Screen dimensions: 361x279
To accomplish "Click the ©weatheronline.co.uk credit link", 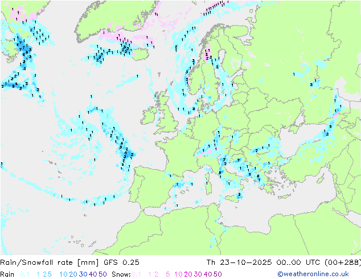I will click(x=313, y=274).
